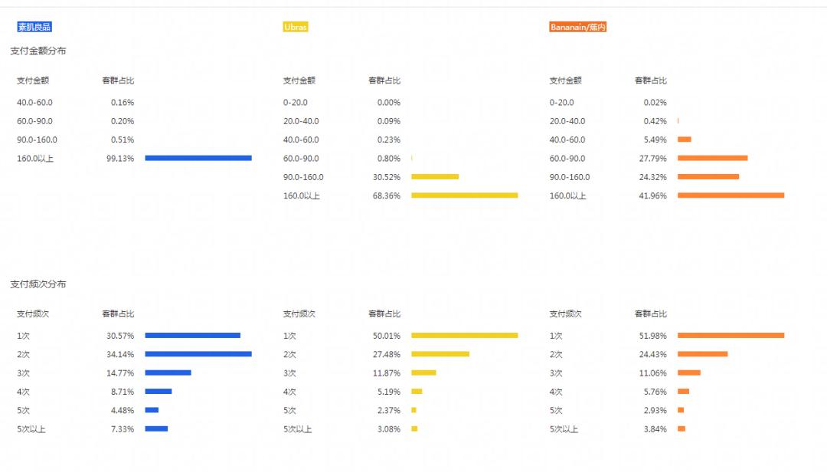Image resolution: width=827 pixels, height=476 pixels.
Task: Click 素肌良品's blue 99.13% bar for 160.0以上
Action: [198, 158]
